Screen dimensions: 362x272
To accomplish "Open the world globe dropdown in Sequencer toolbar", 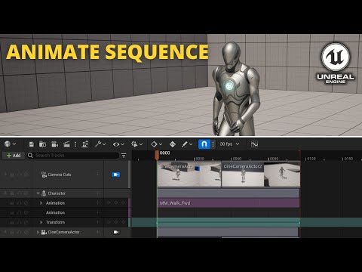I will (10, 144).
